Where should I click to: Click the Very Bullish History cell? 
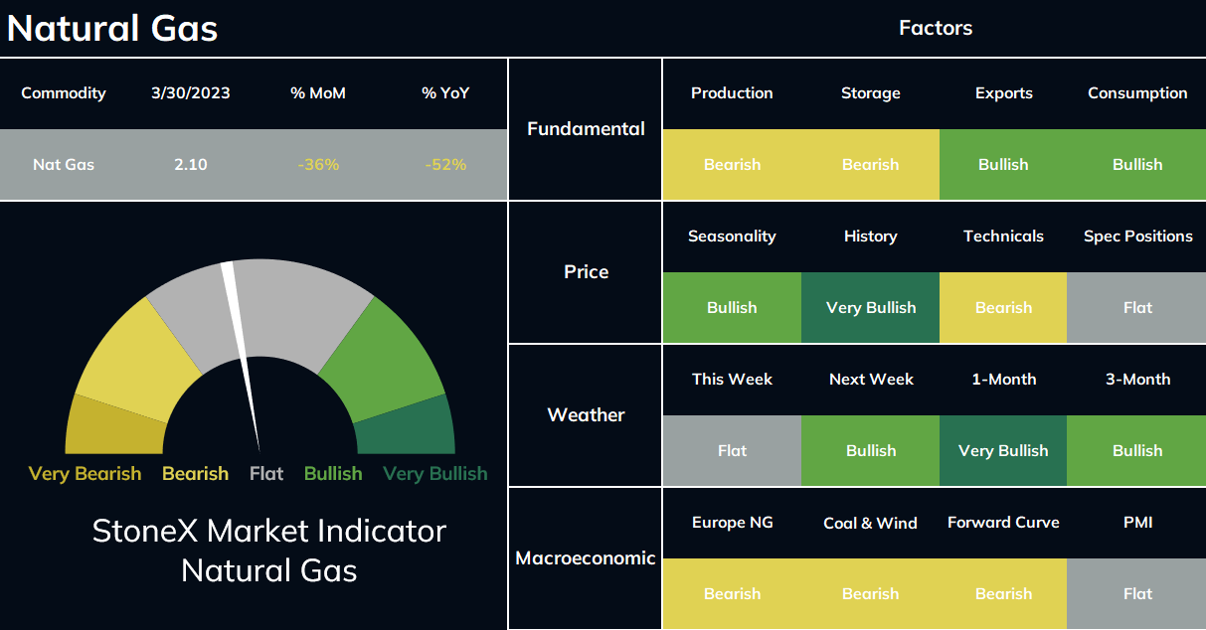click(x=870, y=308)
